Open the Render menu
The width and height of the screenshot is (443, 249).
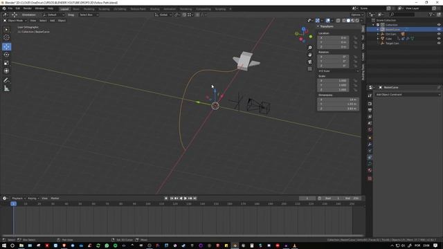point(28,8)
